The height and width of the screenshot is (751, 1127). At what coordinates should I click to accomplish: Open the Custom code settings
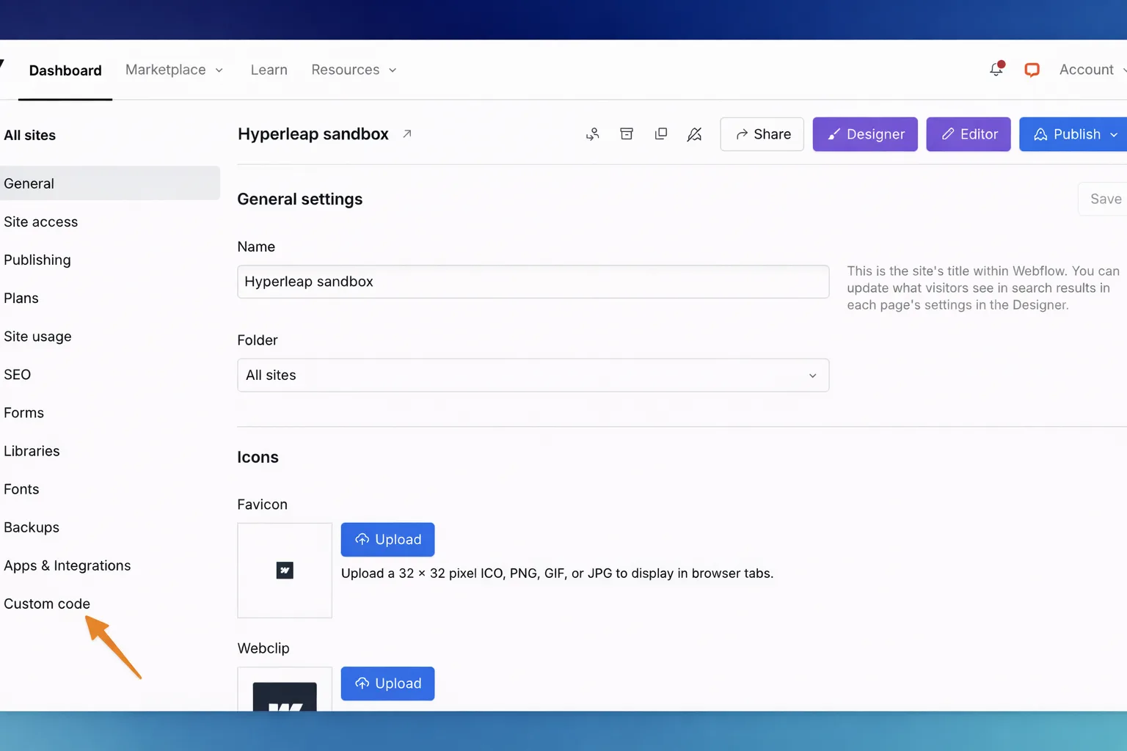47,603
